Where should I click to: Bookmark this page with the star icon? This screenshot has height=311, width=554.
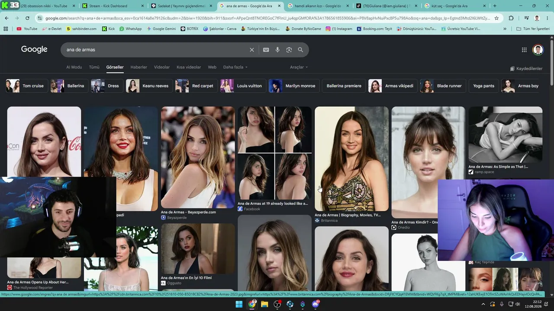pyautogui.click(x=496, y=18)
